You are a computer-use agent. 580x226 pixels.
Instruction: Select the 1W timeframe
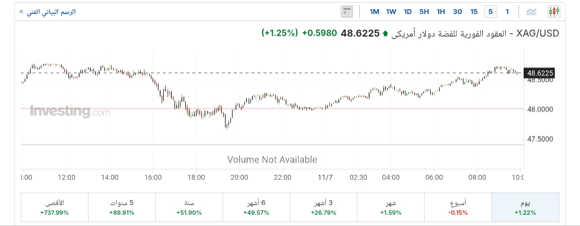(391, 11)
